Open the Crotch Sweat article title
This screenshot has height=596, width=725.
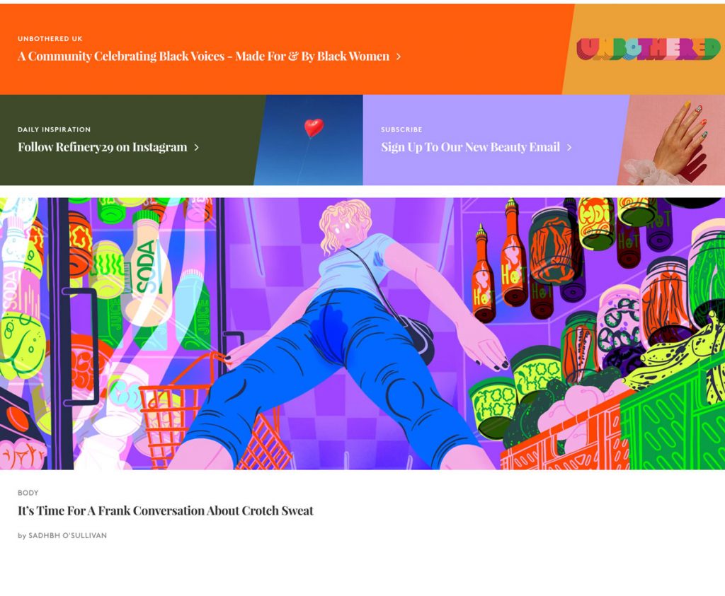coord(166,510)
